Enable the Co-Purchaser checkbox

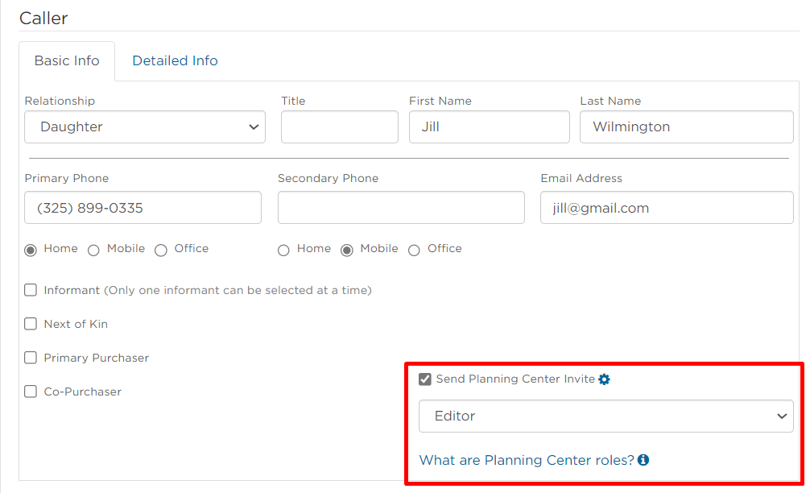click(30, 391)
